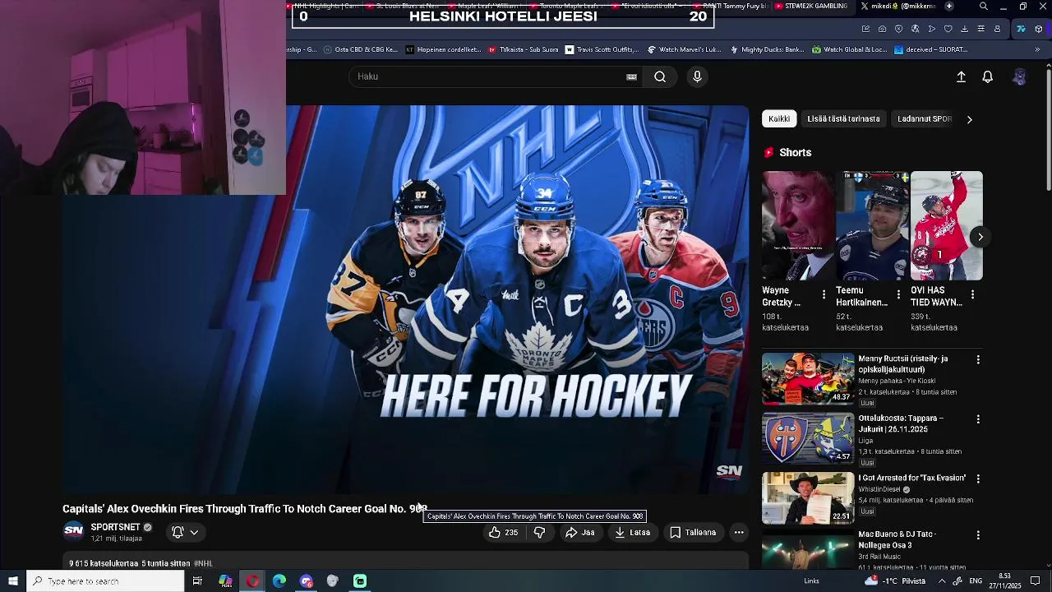
Task: Open the Windows Start menu
Action: 12,581
